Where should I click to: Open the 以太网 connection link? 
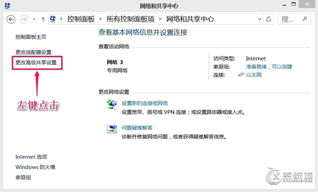coord(254,75)
